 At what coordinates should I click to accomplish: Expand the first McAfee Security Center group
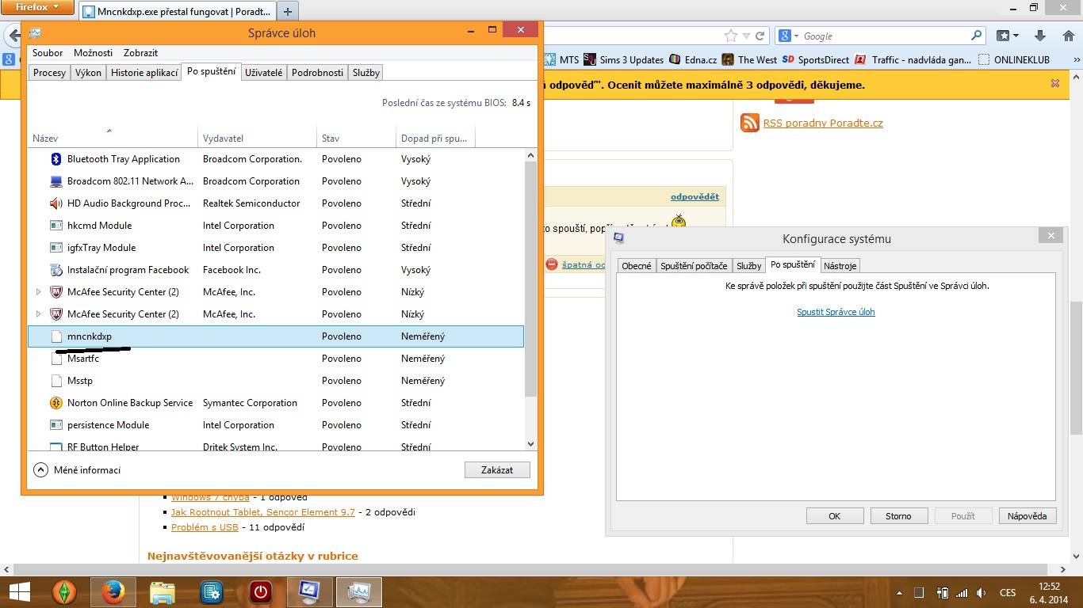[38, 292]
